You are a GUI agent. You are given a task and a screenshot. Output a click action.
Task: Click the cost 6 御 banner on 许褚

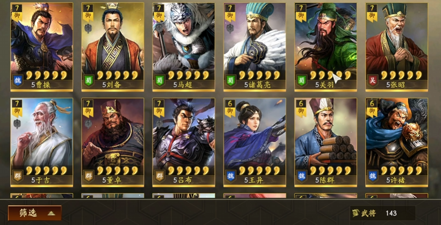(x=372, y=108)
